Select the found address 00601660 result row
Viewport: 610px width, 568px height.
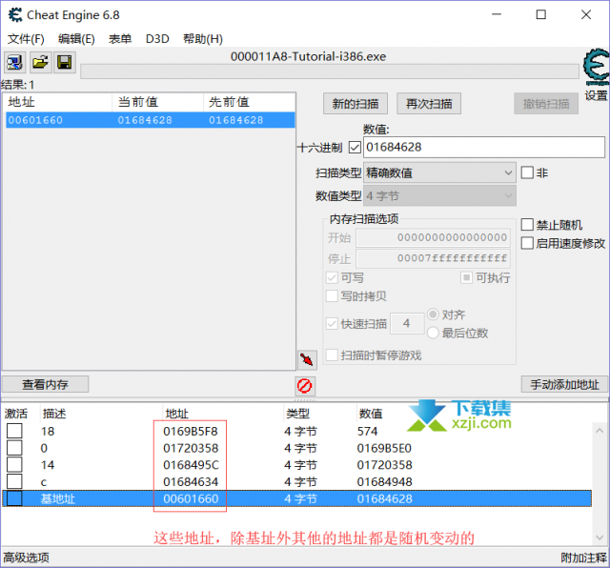[151, 120]
